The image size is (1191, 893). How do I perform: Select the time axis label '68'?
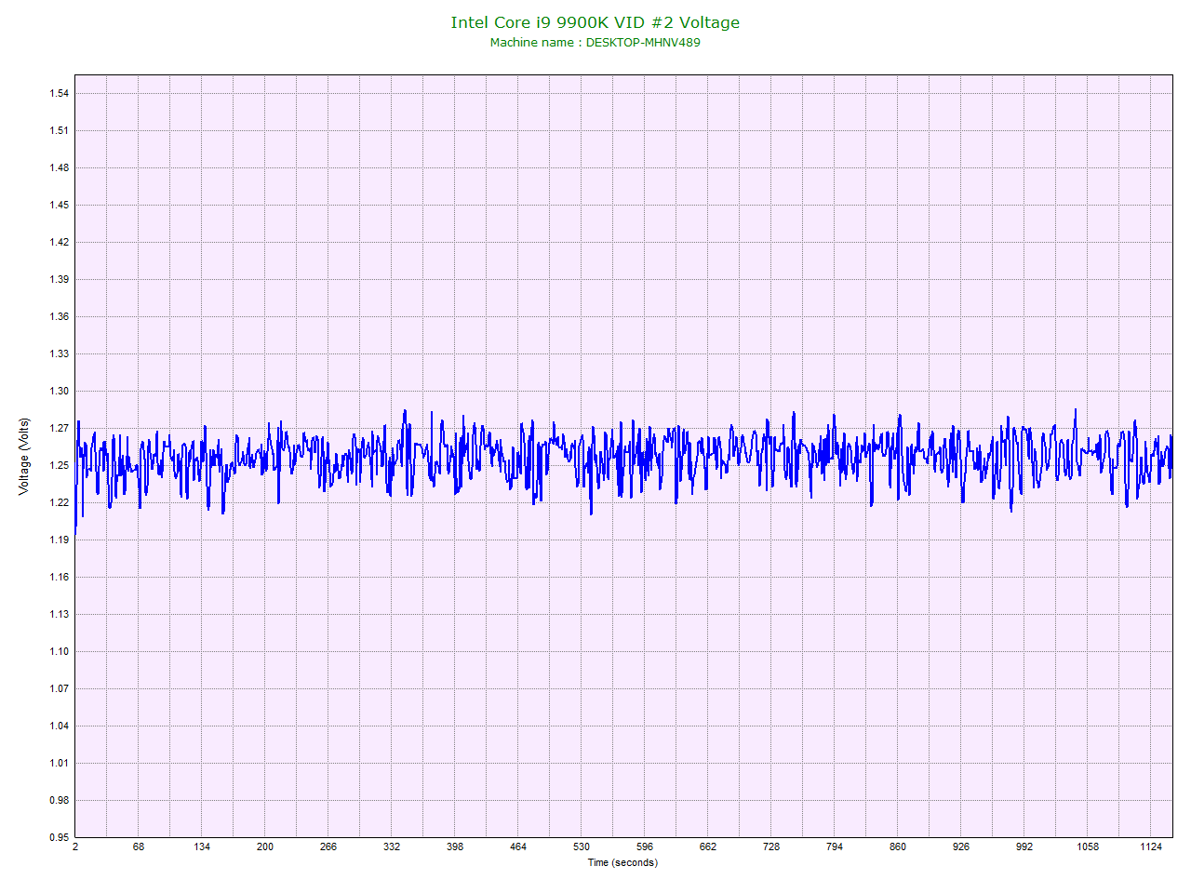139,846
